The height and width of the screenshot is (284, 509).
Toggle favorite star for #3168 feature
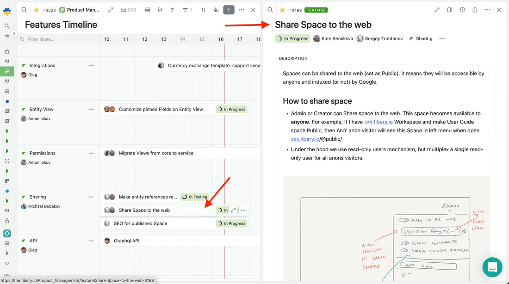click(x=282, y=10)
